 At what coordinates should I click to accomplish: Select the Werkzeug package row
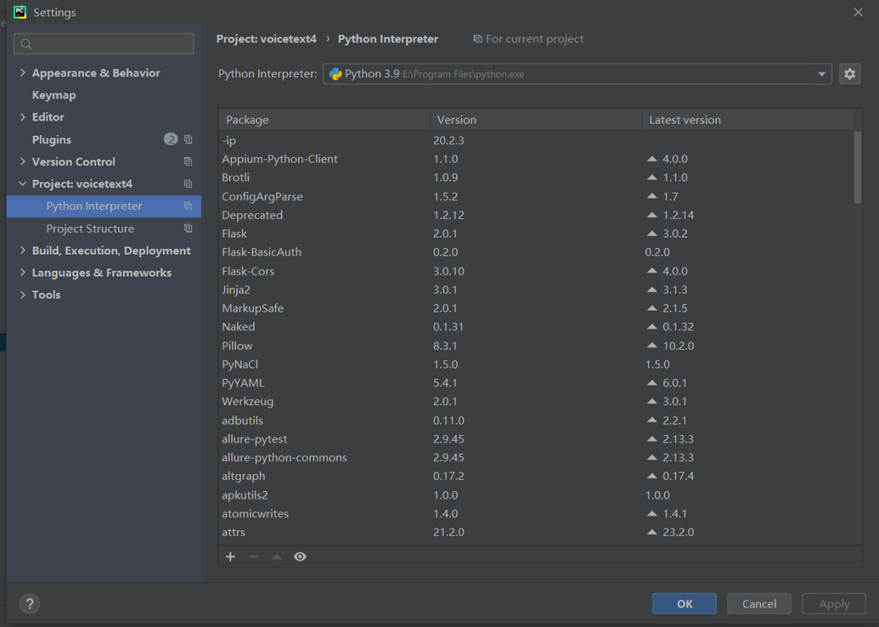pyautogui.click(x=536, y=402)
